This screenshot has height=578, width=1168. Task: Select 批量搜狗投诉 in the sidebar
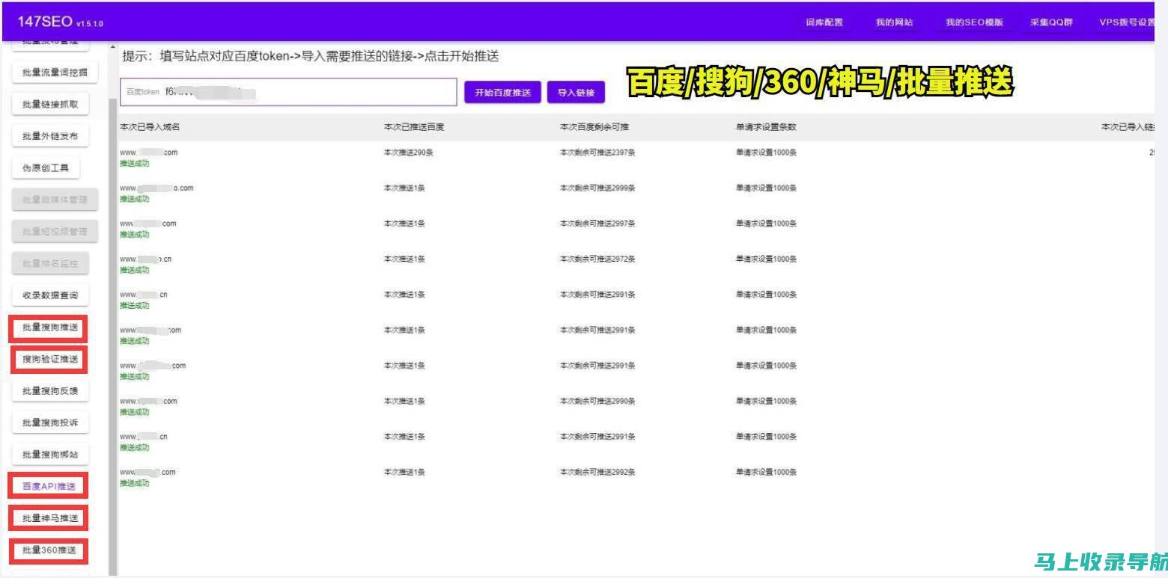pos(50,422)
